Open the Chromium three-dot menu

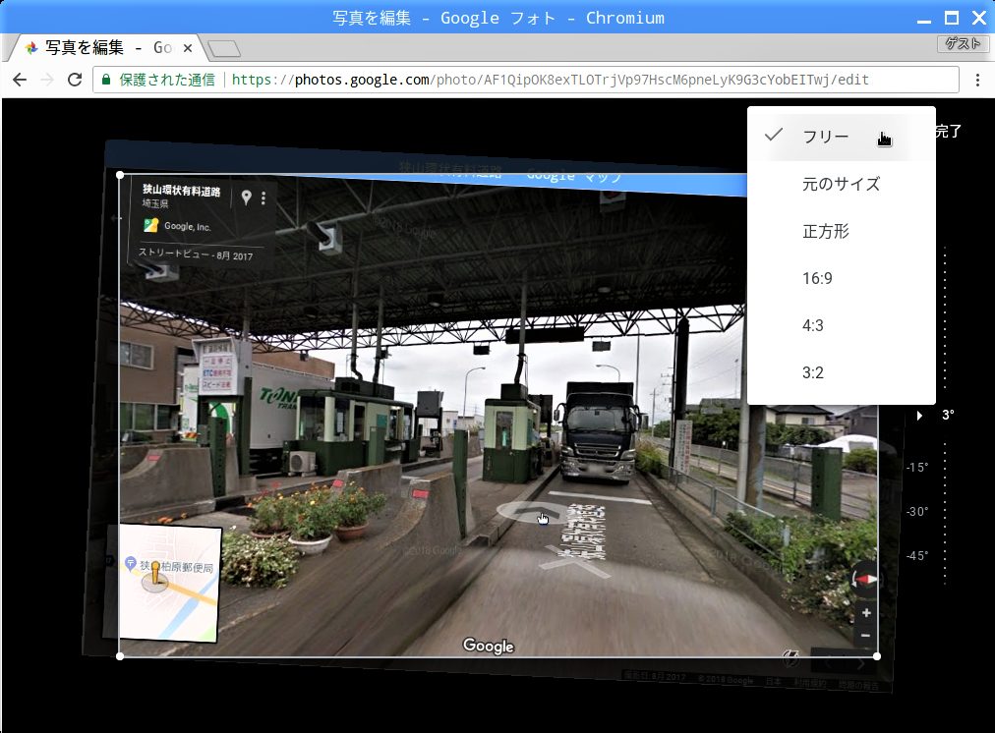click(977, 80)
